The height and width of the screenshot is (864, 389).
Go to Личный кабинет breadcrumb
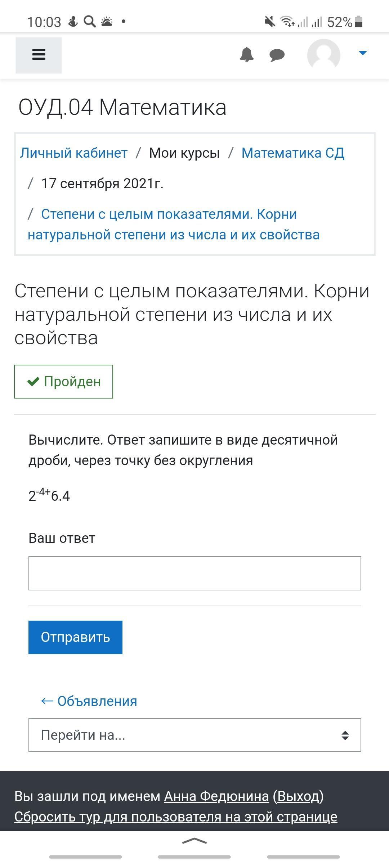tap(74, 153)
